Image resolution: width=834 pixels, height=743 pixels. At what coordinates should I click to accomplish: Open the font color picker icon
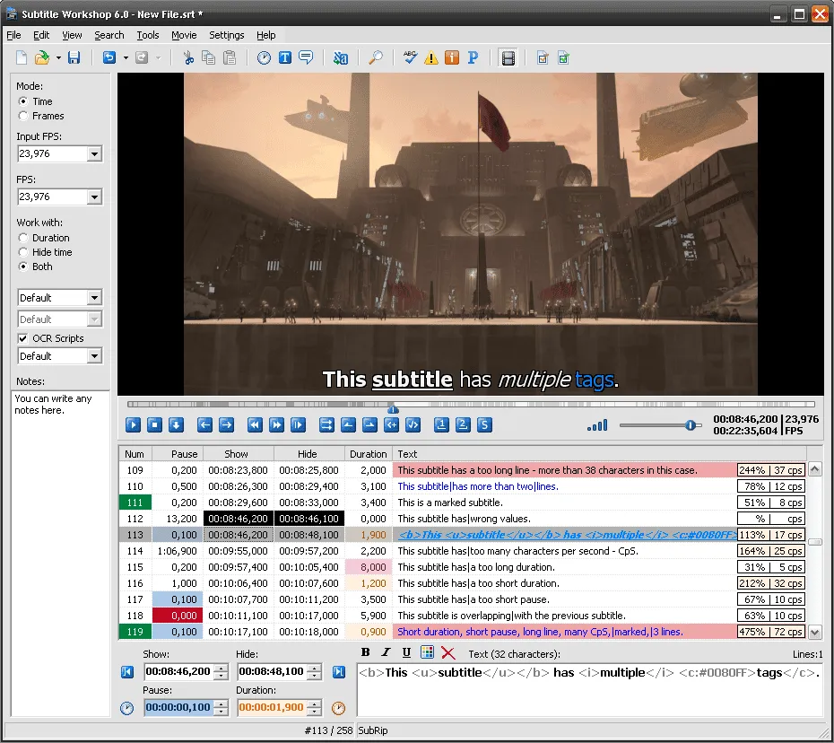tap(427, 652)
